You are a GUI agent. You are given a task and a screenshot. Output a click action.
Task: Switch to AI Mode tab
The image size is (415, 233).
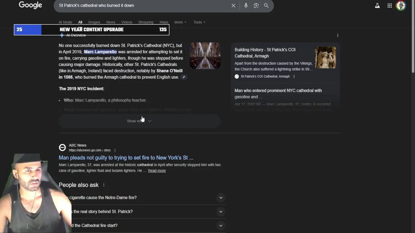coord(65,22)
